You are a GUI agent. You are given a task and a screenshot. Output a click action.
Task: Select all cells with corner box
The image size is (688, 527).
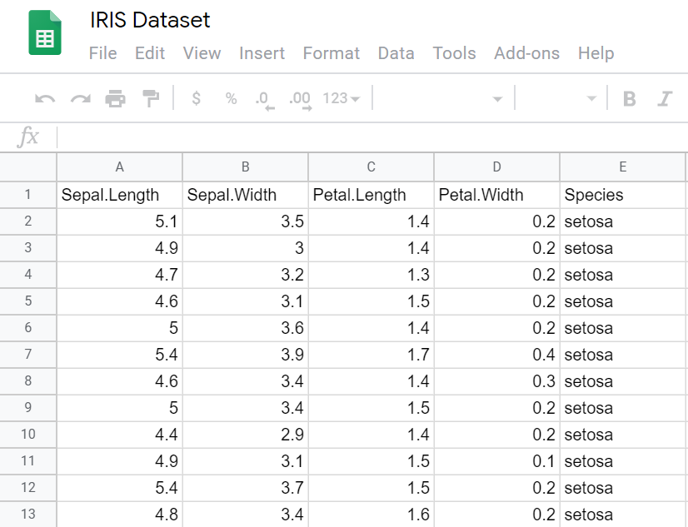(x=28, y=167)
